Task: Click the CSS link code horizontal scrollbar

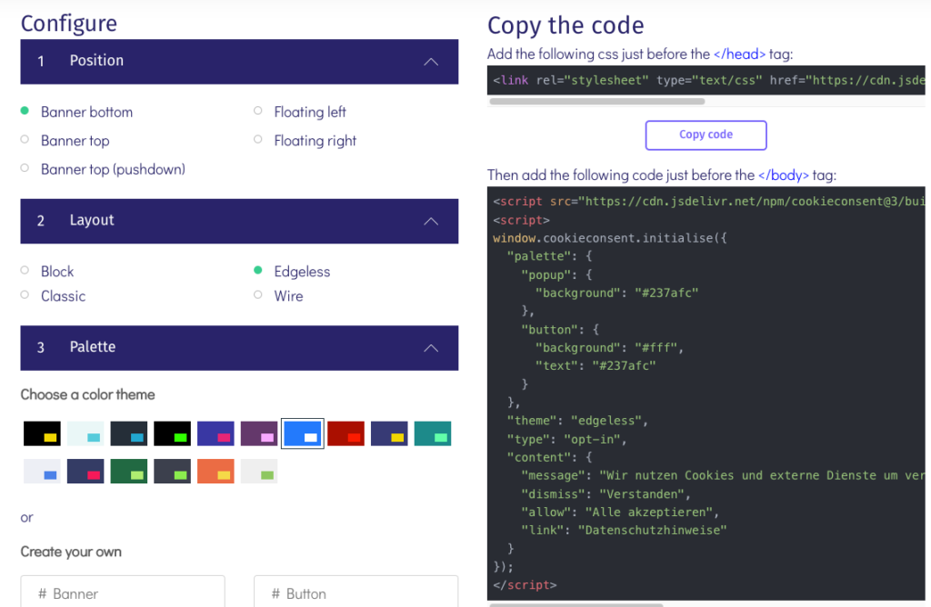Action: [596, 102]
